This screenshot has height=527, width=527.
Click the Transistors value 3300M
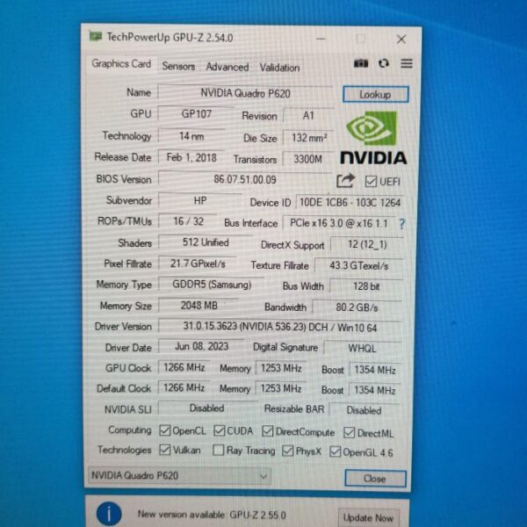click(308, 159)
